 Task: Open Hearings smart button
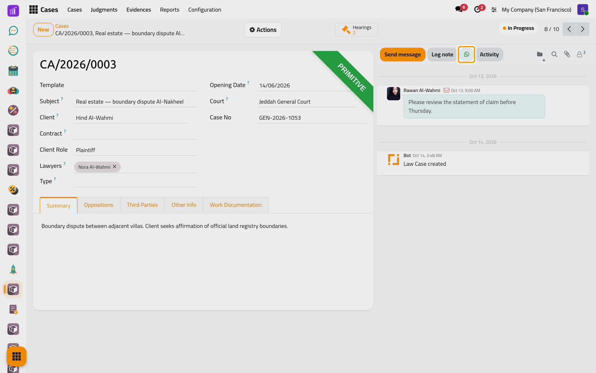click(356, 30)
